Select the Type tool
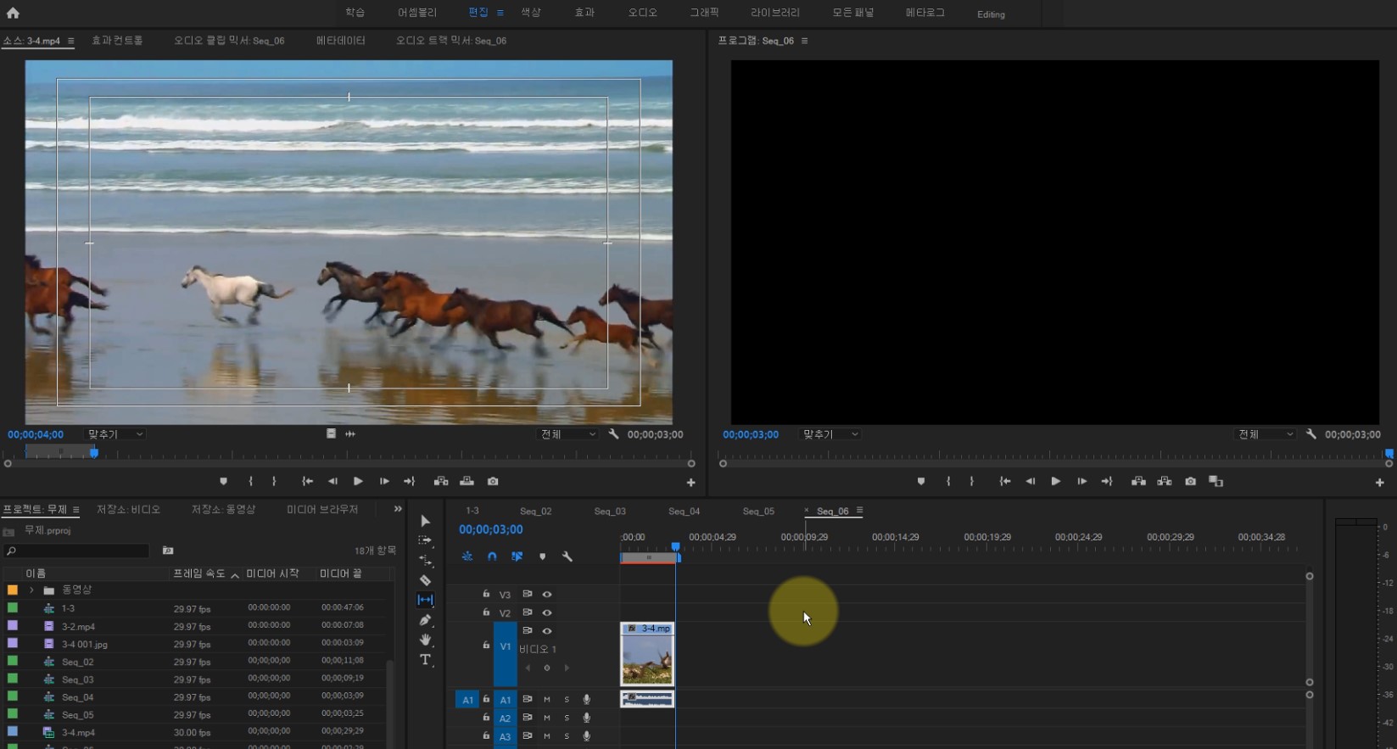 point(425,660)
